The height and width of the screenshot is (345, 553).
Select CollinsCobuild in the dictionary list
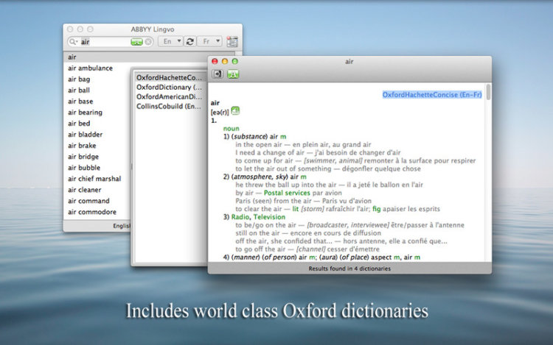[x=170, y=106]
